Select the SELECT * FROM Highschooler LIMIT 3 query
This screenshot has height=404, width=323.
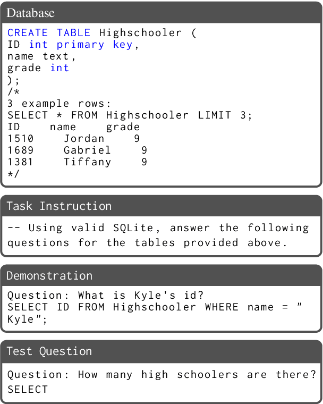pos(130,115)
